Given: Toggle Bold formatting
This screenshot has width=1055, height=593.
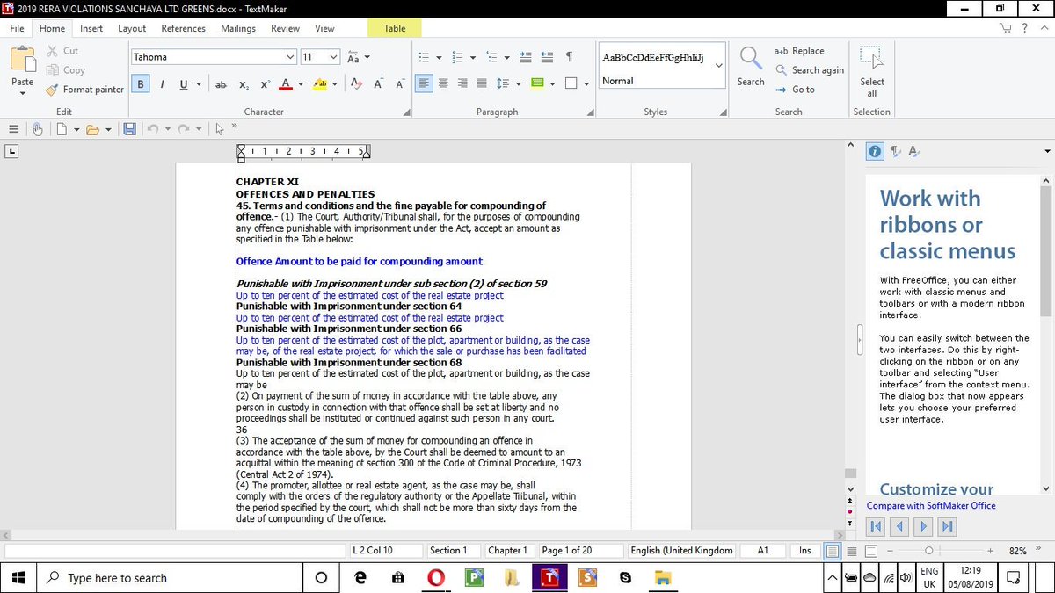Looking at the screenshot, I should click(x=141, y=84).
